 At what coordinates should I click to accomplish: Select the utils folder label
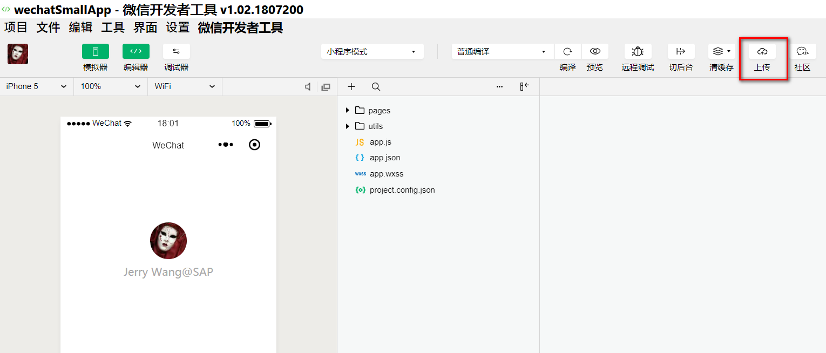[376, 126]
